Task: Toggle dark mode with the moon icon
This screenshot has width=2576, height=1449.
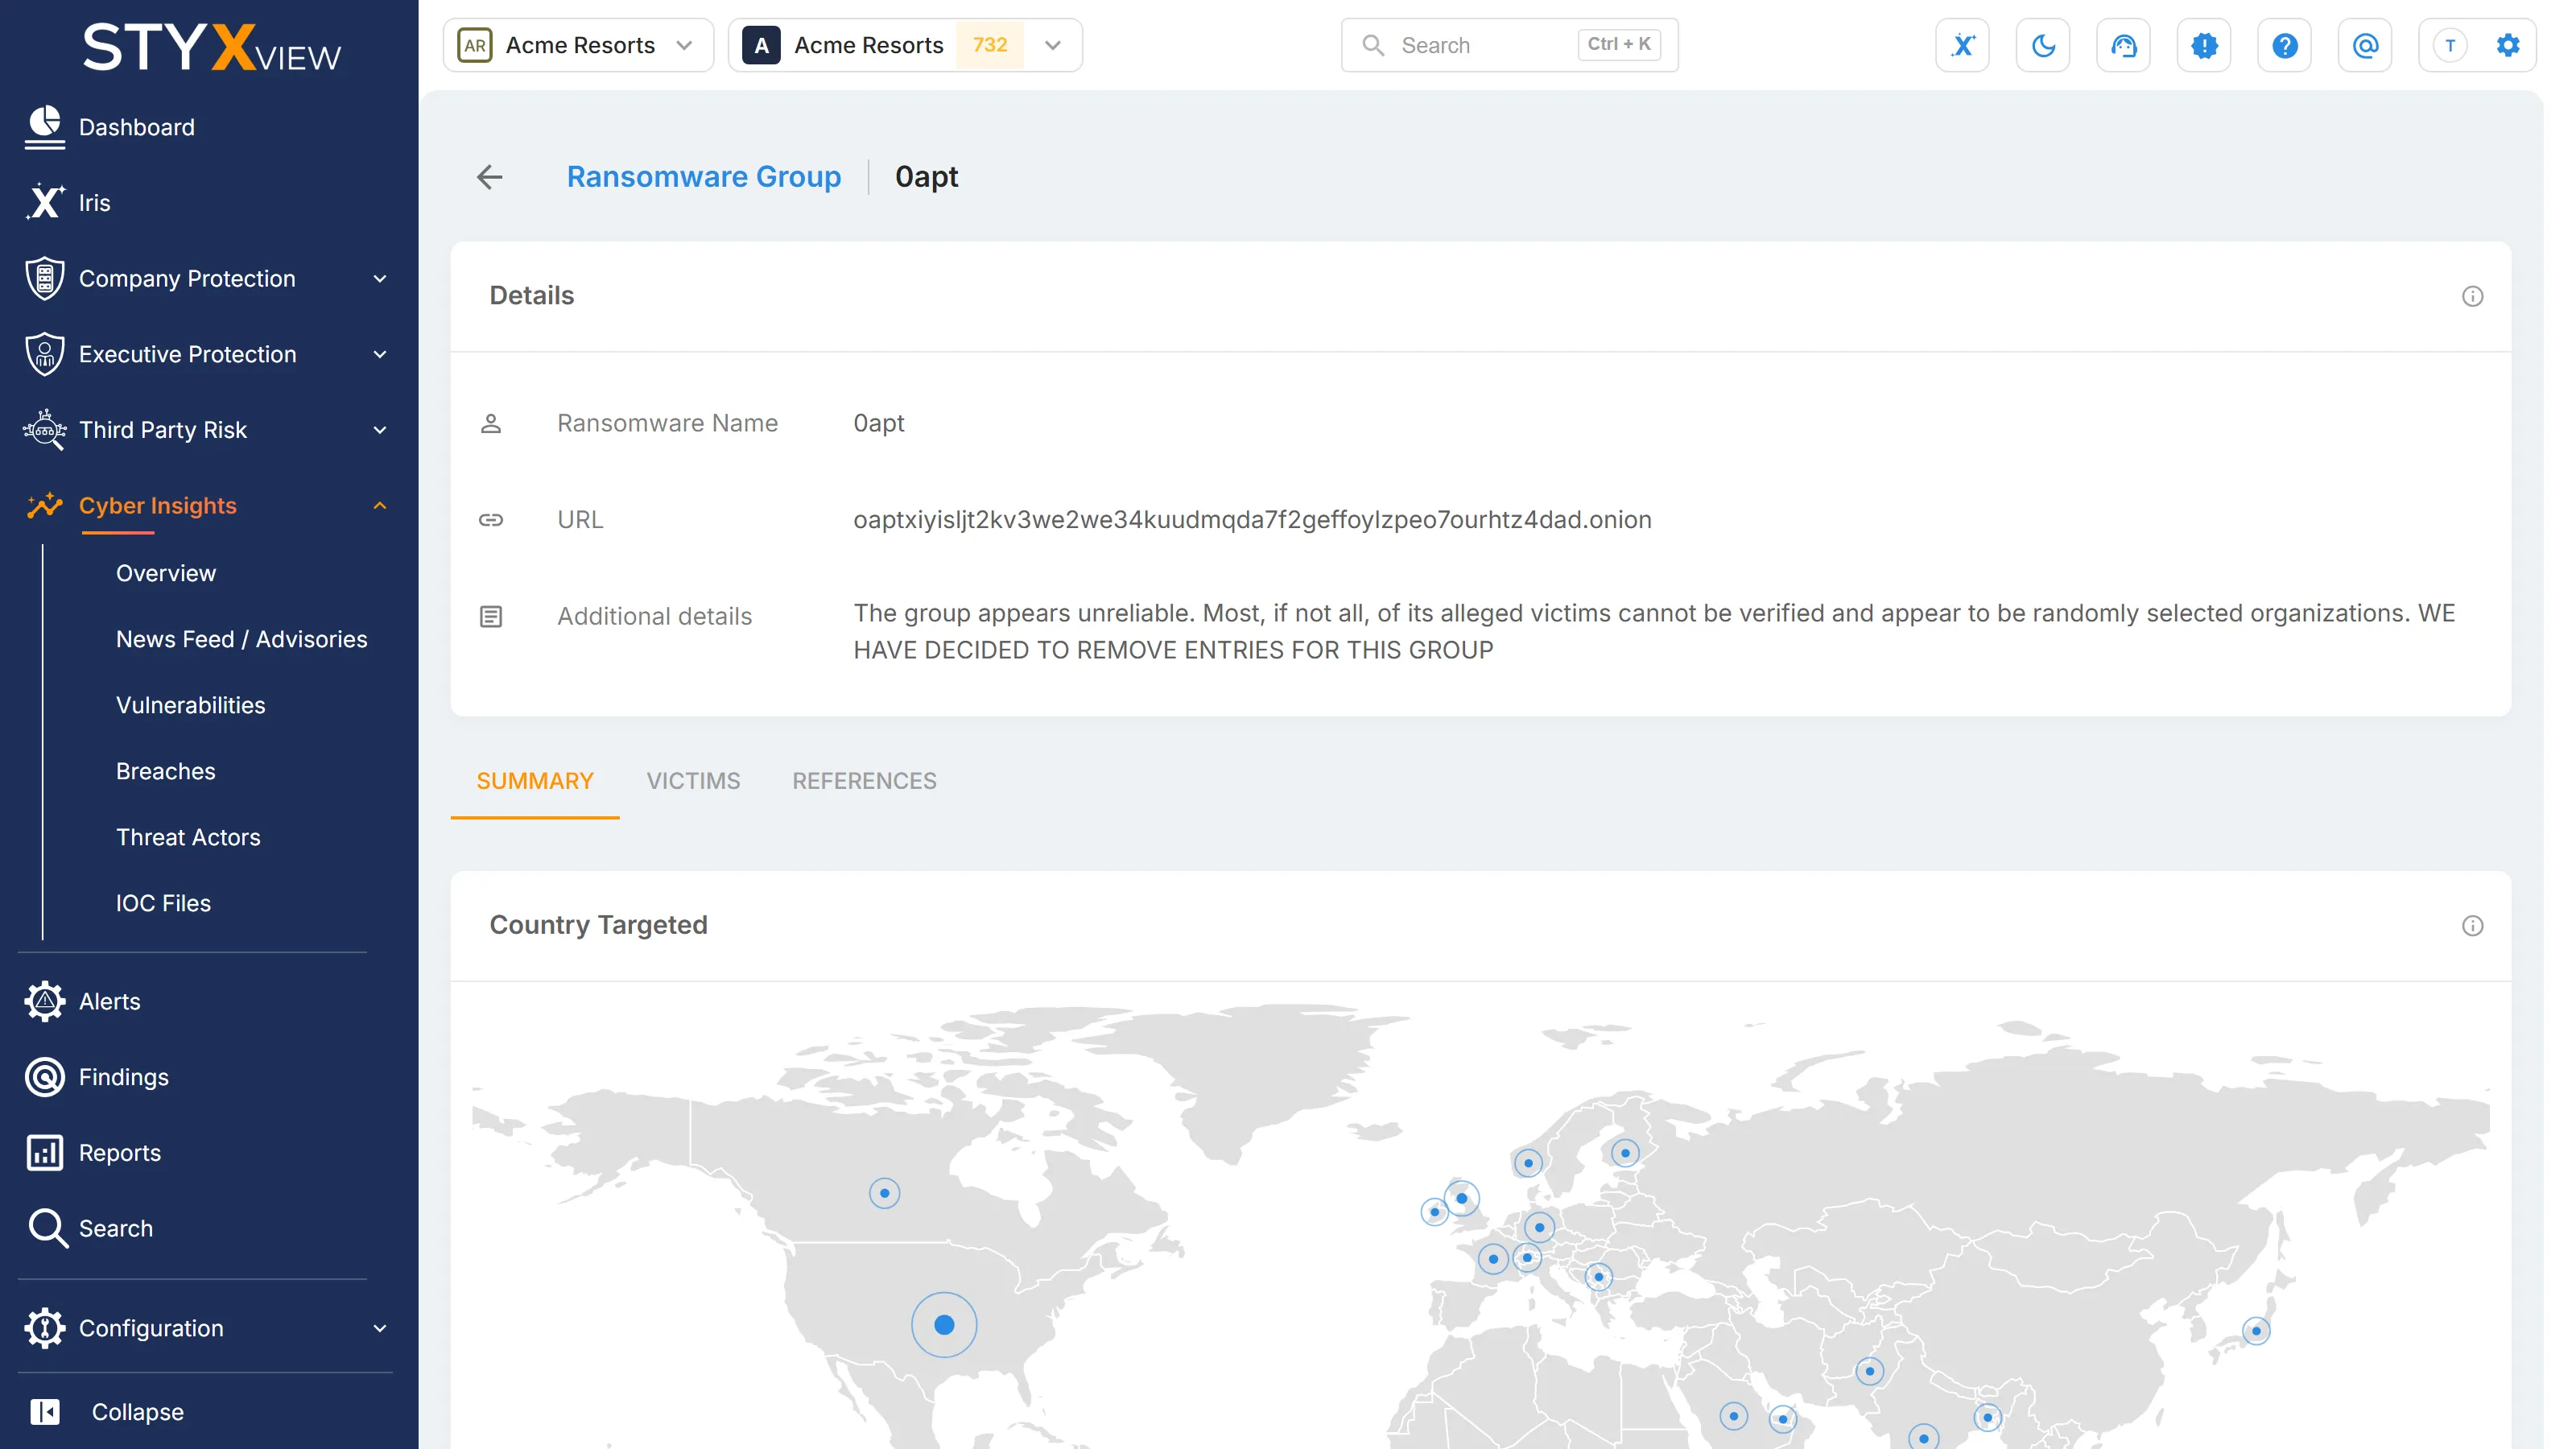Action: [2043, 45]
